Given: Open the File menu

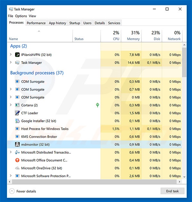Looking at the screenshot, I should pyautogui.click(x=11, y=16).
